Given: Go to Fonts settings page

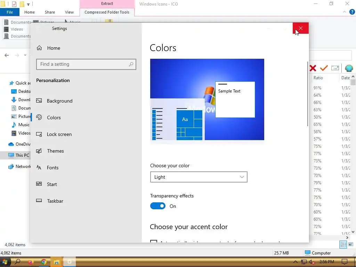Looking at the screenshot, I should tap(52, 168).
